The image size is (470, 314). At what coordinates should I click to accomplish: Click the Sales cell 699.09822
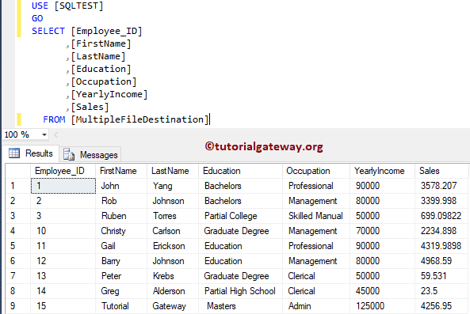pos(441,216)
